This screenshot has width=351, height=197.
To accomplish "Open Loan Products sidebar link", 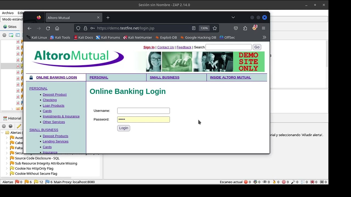I will [x=53, y=106].
